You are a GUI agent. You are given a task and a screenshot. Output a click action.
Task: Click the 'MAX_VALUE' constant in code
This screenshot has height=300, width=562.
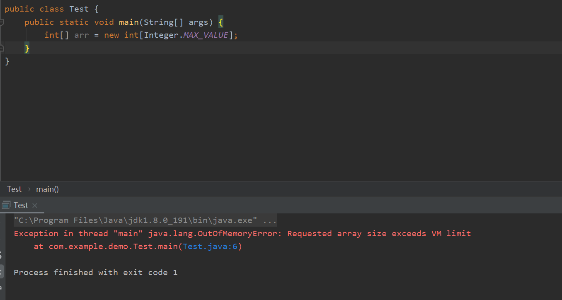click(206, 35)
